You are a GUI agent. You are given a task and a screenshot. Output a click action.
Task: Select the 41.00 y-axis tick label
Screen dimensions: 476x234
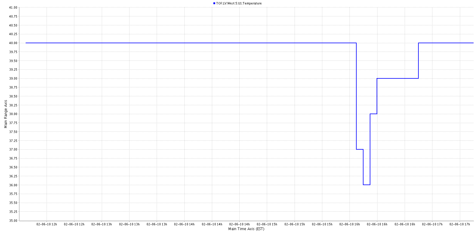coord(13,7)
